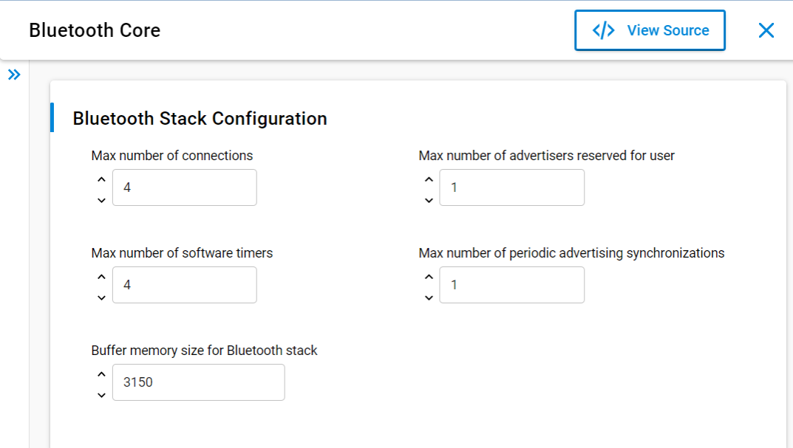Viewport: 793px width, 448px height.
Task: Increment Buffer memory size for Bluetooth stack
Action: click(x=101, y=373)
